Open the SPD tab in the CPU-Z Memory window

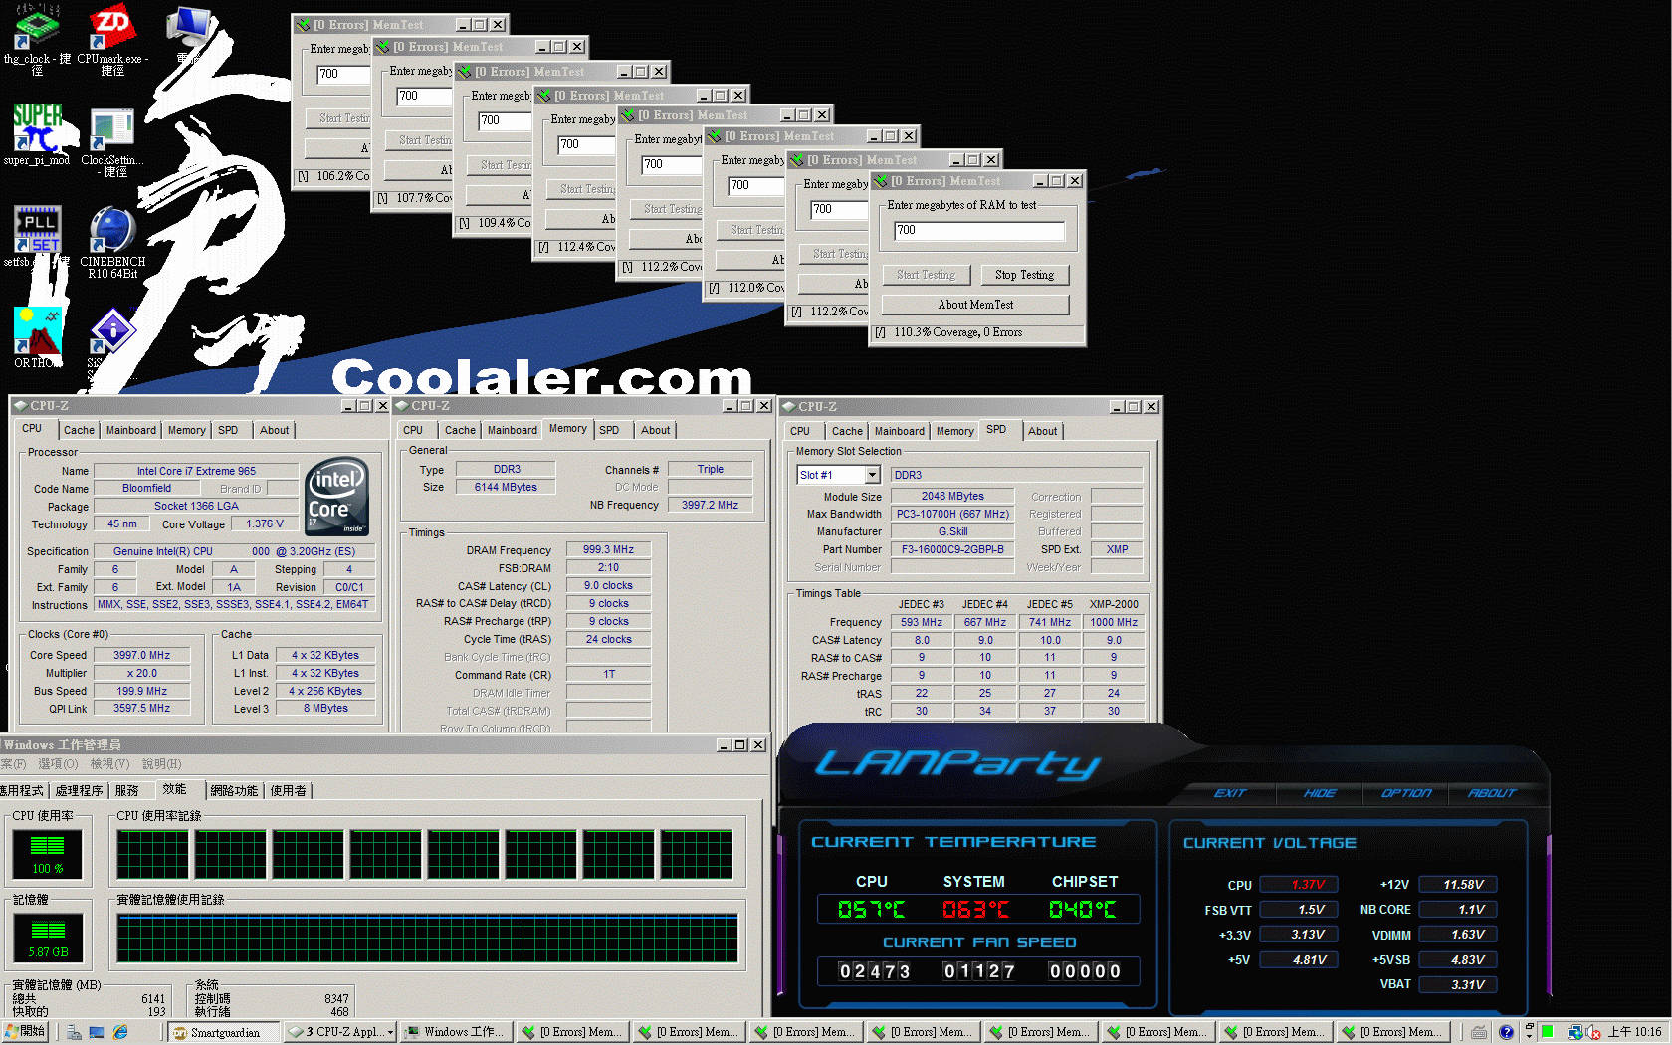pyautogui.click(x=609, y=430)
